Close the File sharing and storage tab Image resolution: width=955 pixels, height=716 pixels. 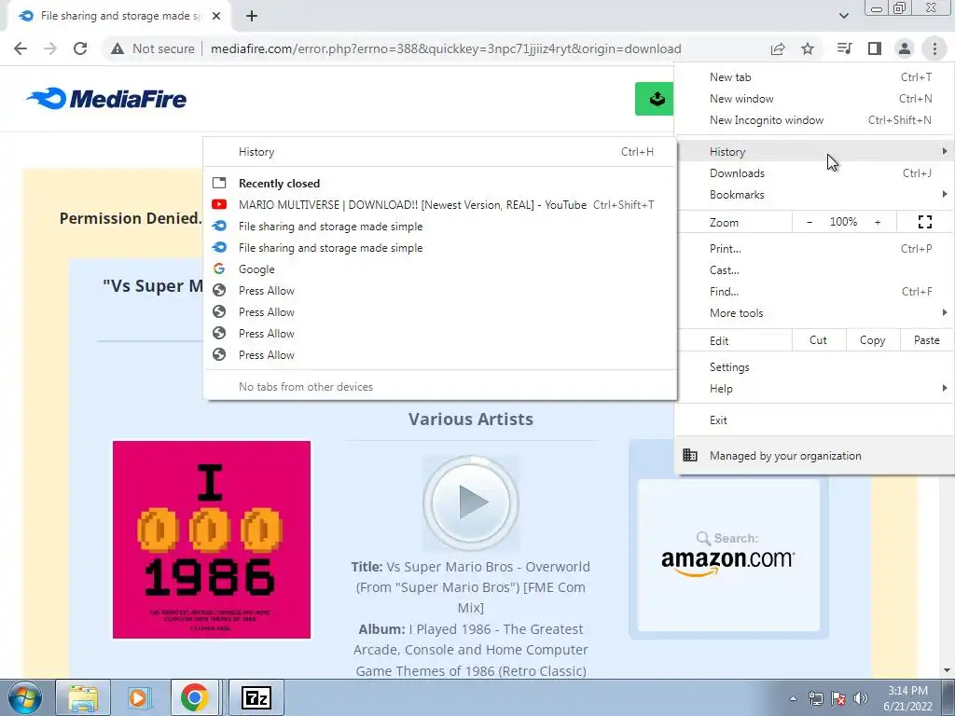(x=216, y=17)
